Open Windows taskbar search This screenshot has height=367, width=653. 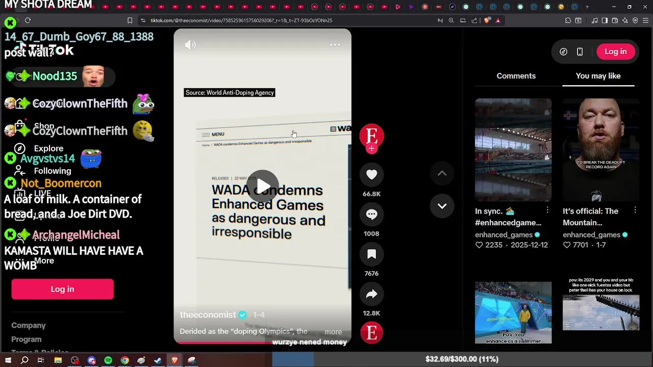pos(24,360)
